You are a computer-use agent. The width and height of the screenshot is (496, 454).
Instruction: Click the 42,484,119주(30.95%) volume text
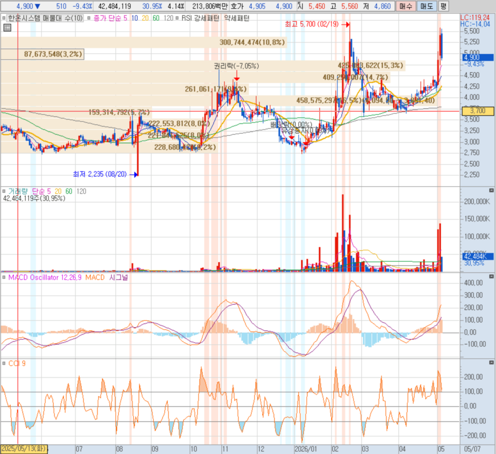tap(34, 198)
